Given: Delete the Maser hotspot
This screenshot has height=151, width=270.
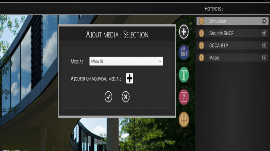Looking at the screenshot, I should (x=264, y=57).
